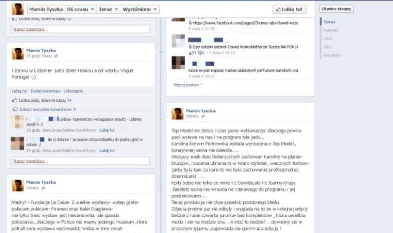This screenshot has width=393, height=233.
Task: Click the Sobota timestamp on the Top Model post
Action: point(192,117)
